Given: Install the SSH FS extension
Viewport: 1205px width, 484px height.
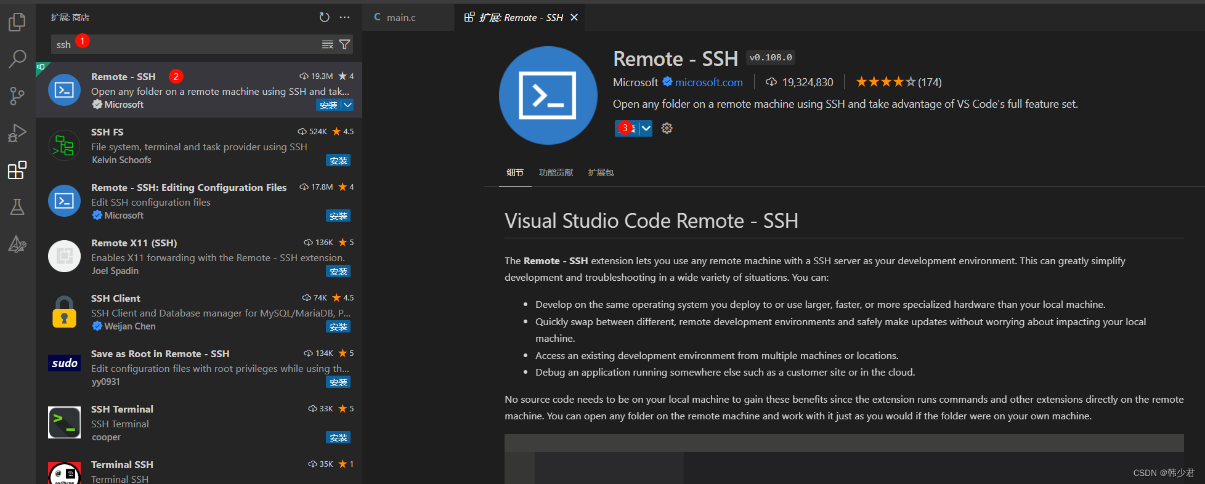Looking at the screenshot, I should (338, 161).
